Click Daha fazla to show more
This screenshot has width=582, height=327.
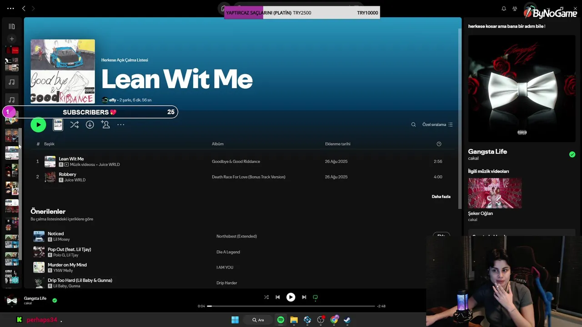coord(441,197)
